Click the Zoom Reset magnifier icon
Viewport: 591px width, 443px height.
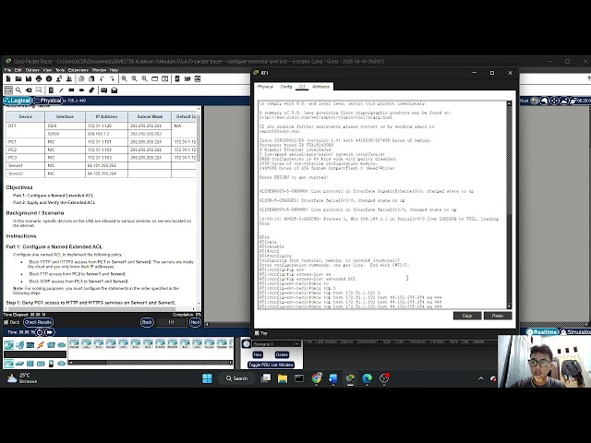134,78
